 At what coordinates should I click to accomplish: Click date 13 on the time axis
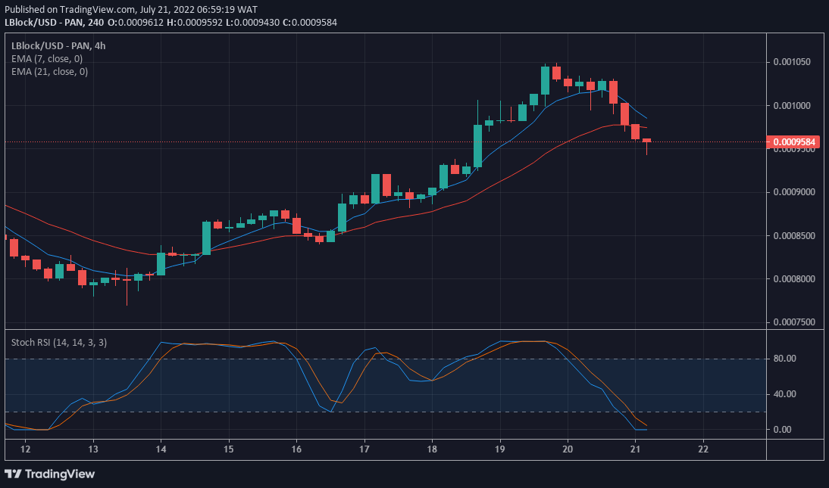click(93, 449)
